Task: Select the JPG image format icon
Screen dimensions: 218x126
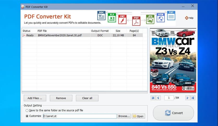Action: point(150,20)
